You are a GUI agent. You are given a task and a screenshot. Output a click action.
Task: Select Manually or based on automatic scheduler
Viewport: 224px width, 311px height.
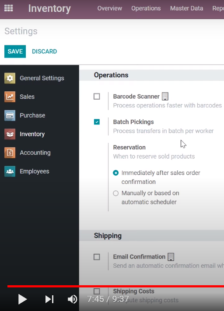click(116, 193)
